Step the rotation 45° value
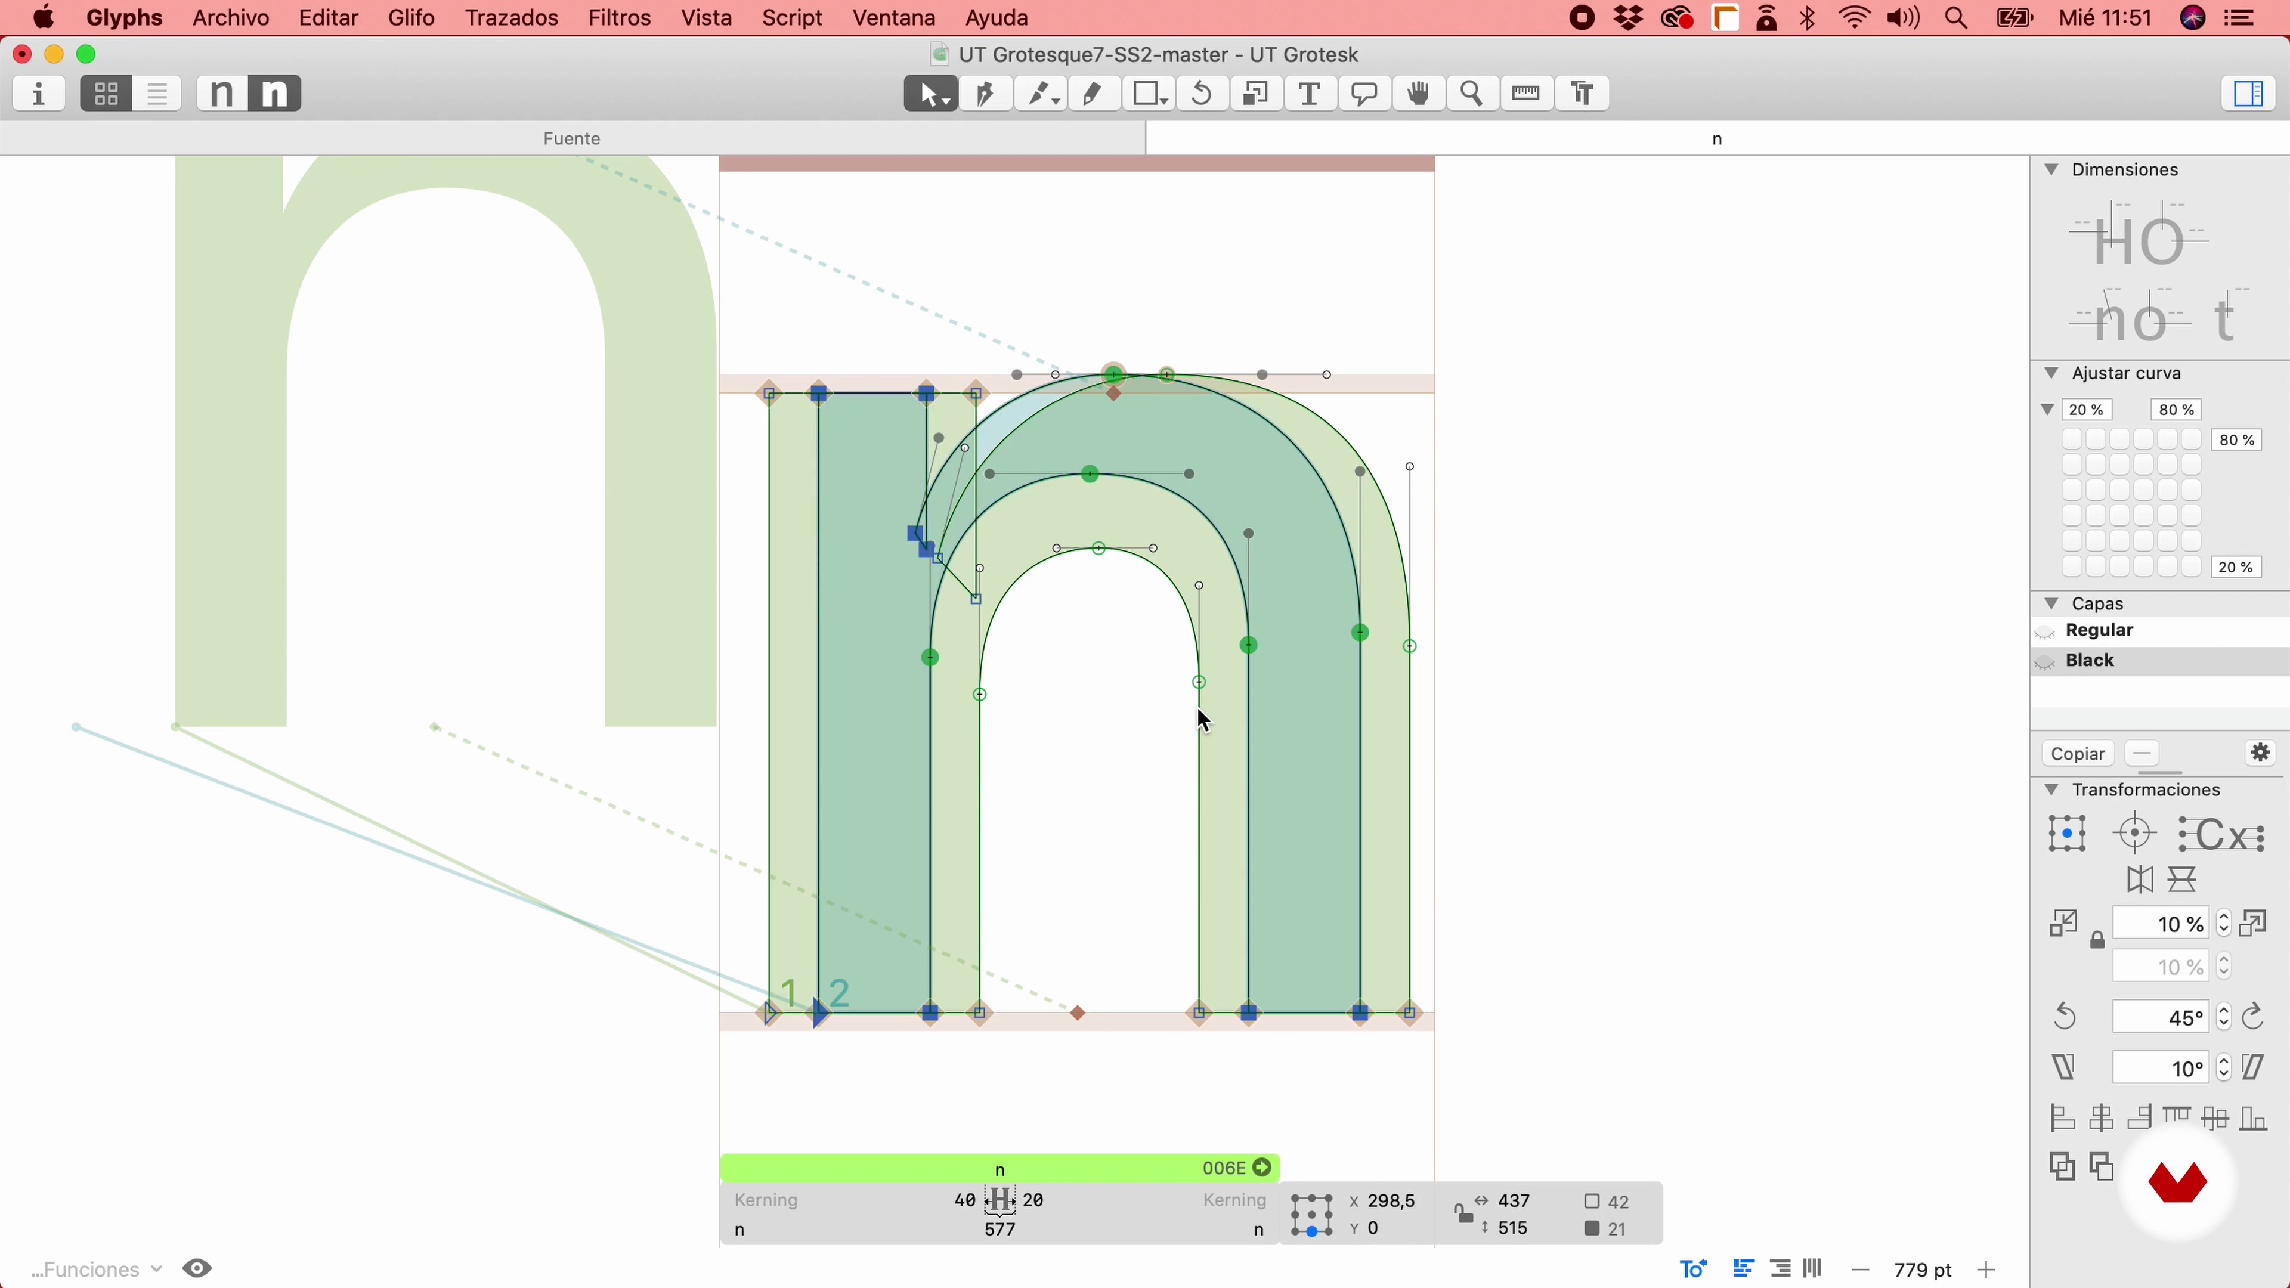 click(x=2223, y=1017)
